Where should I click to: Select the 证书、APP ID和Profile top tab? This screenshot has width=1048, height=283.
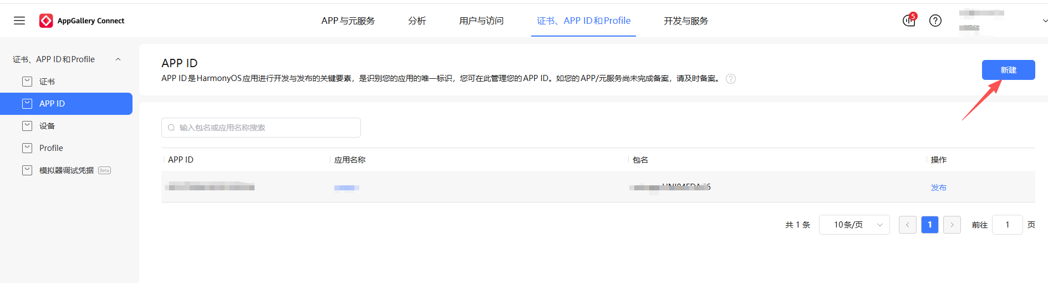[583, 21]
